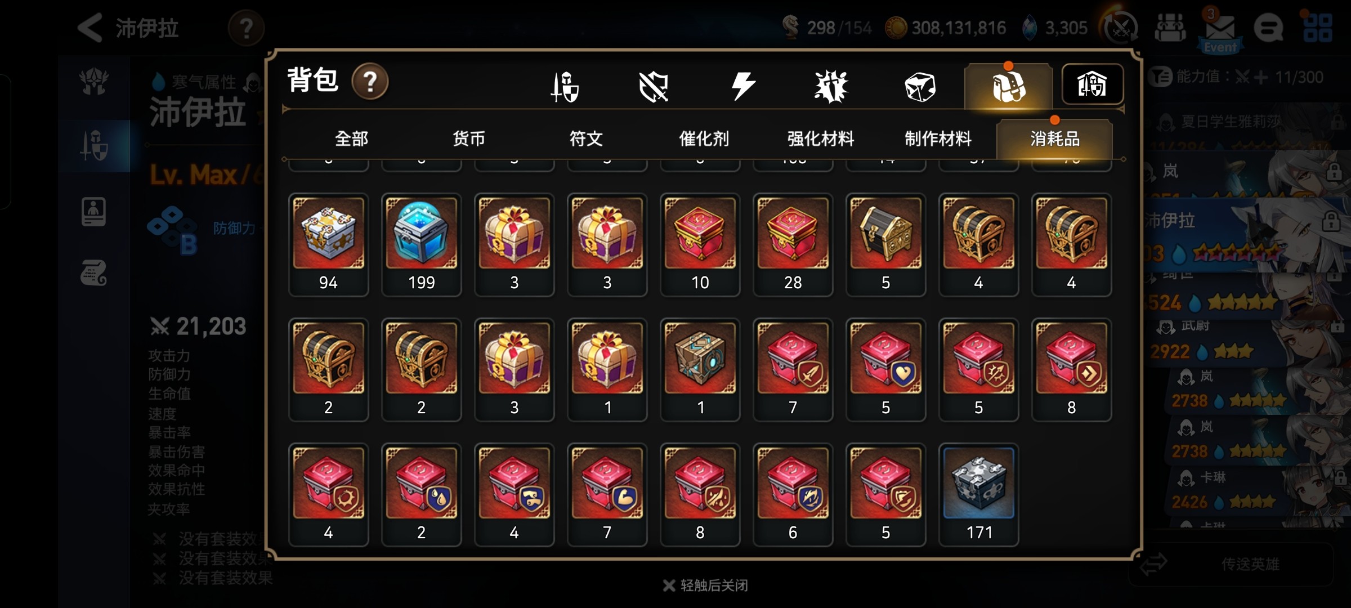Switch to the 制作材料 tab
The image size is (1351, 608).
[938, 138]
